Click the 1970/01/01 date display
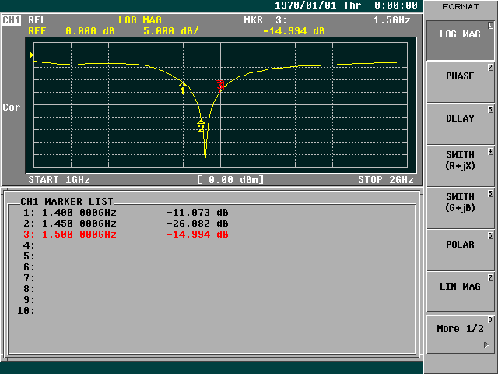 305,5
